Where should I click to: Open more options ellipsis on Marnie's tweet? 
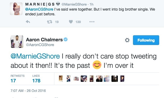pyautogui.click(x=92, y=22)
